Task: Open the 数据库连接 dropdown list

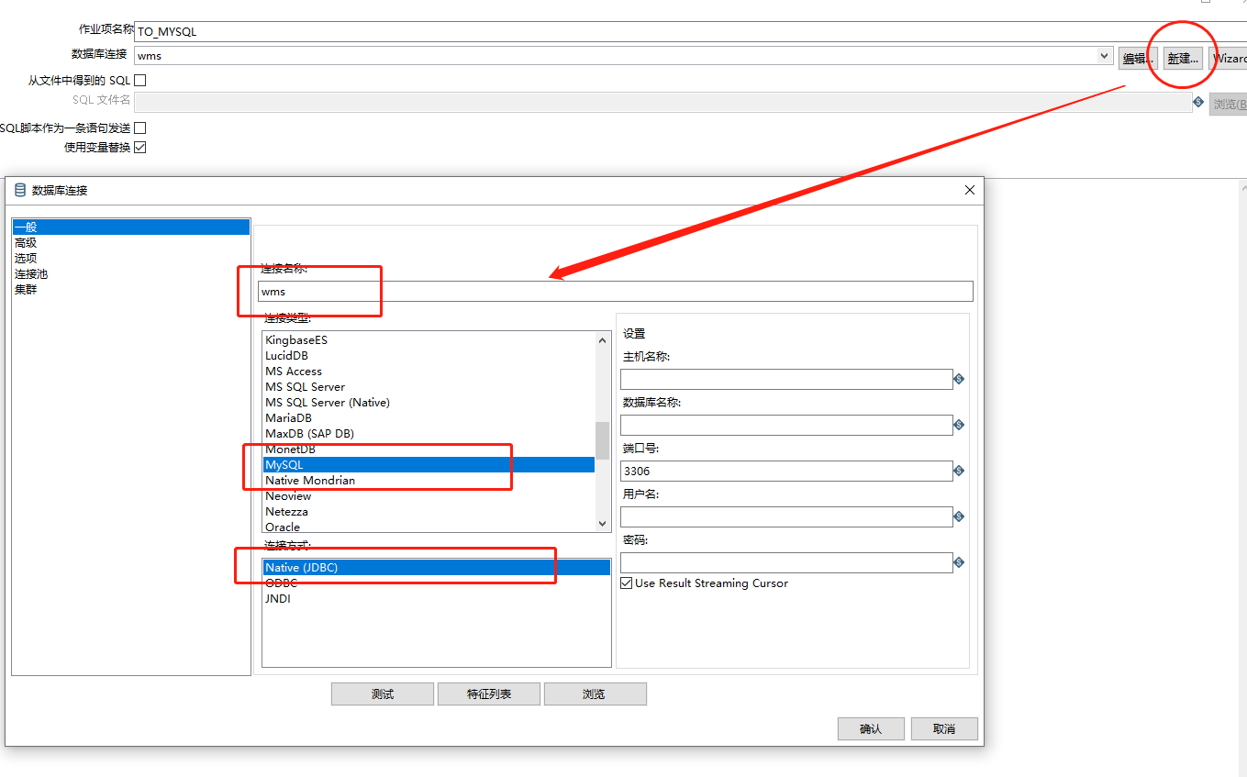Action: (x=1105, y=56)
